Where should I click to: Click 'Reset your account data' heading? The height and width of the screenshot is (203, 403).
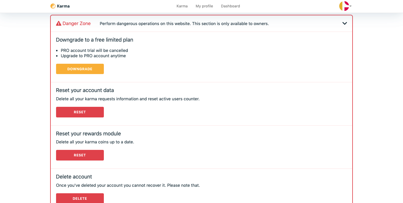coord(85,90)
